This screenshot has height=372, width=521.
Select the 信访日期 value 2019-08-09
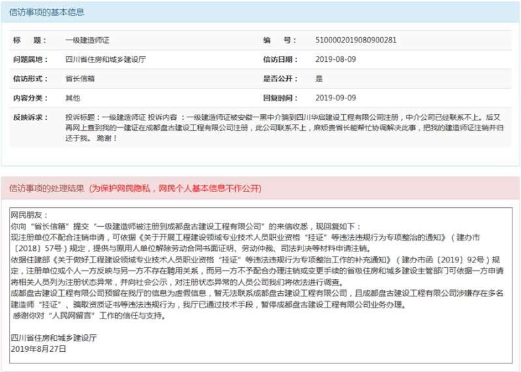[335, 59]
